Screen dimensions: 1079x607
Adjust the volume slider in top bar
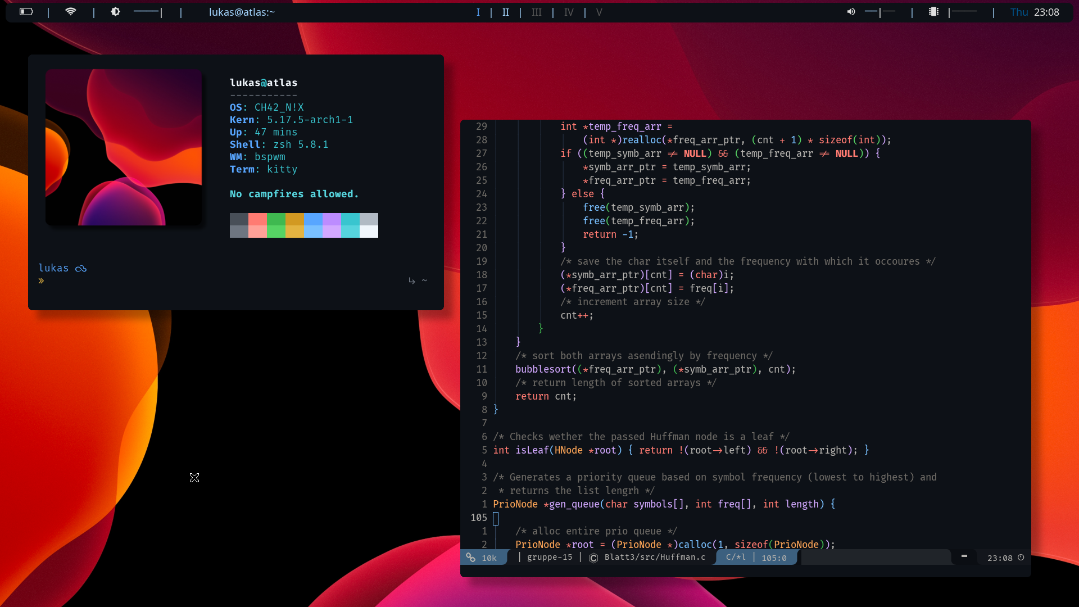(880, 12)
